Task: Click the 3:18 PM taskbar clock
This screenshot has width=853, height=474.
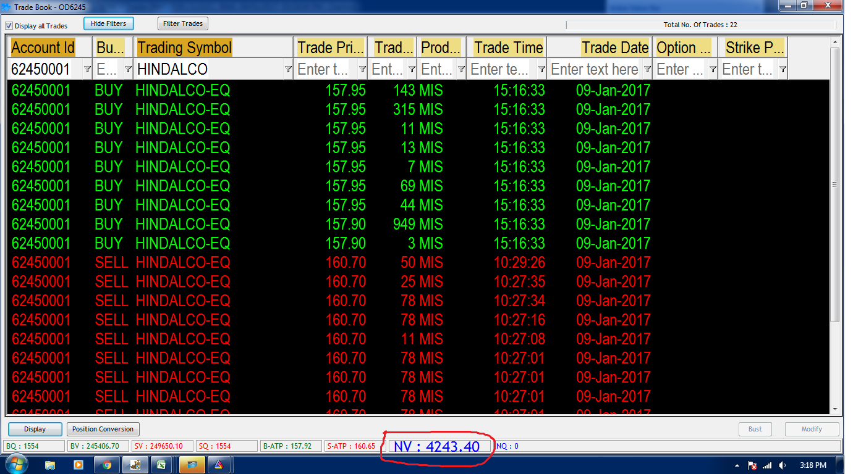Action: coord(813,465)
